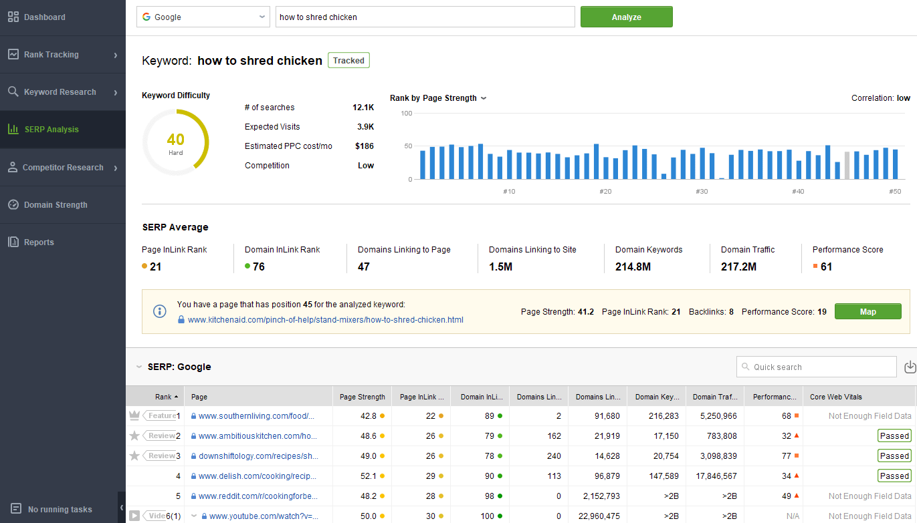Click the info icon in the position notice
The height and width of the screenshot is (523, 917).
(160, 311)
